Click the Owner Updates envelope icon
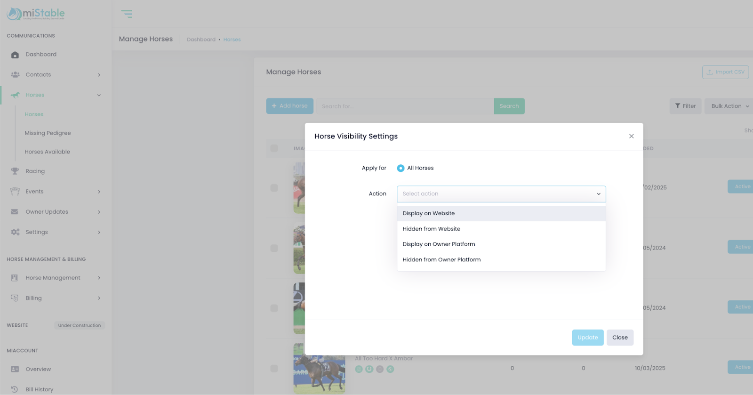The height and width of the screenshot is (395, 753). tap(15, 212)
